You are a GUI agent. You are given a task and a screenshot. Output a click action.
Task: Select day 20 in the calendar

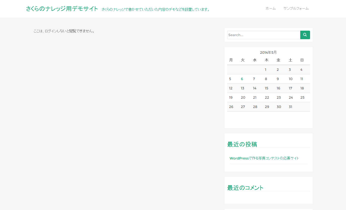coord(243,97)
